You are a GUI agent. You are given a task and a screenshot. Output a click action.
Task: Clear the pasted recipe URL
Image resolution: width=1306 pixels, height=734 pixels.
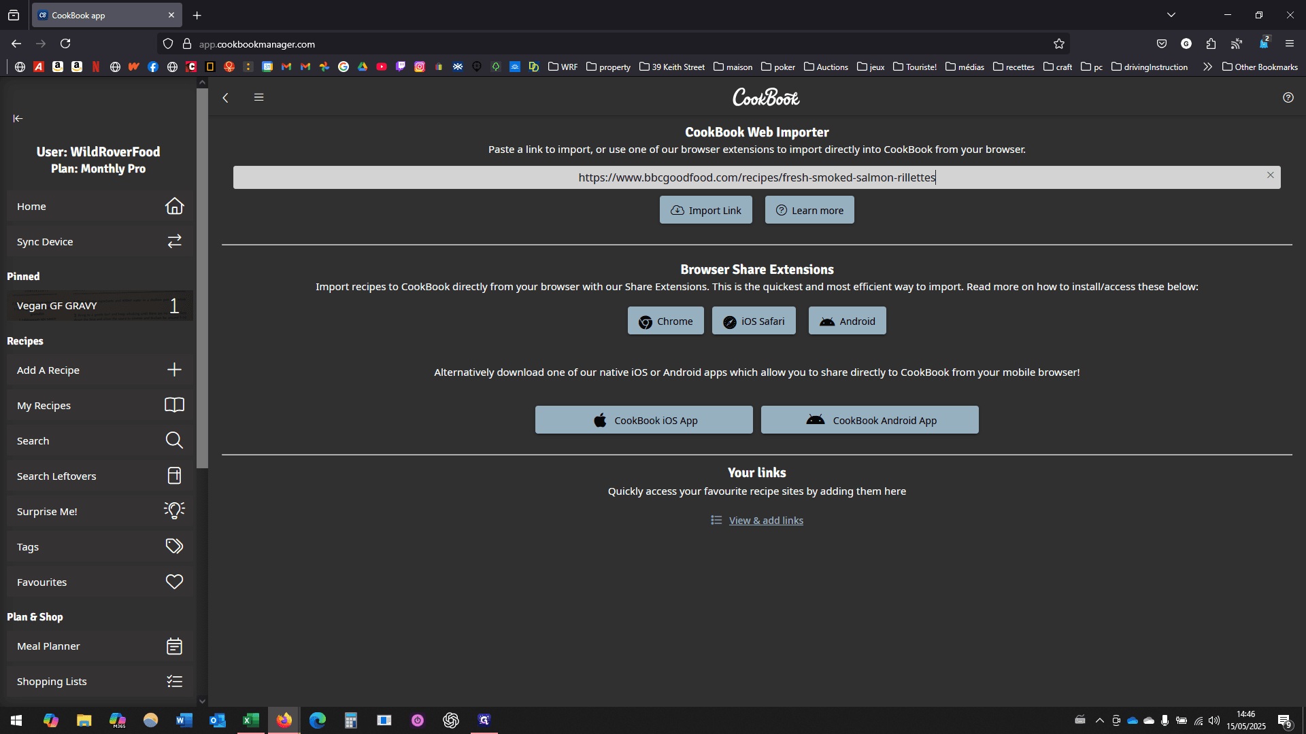tap(1270, 175)
